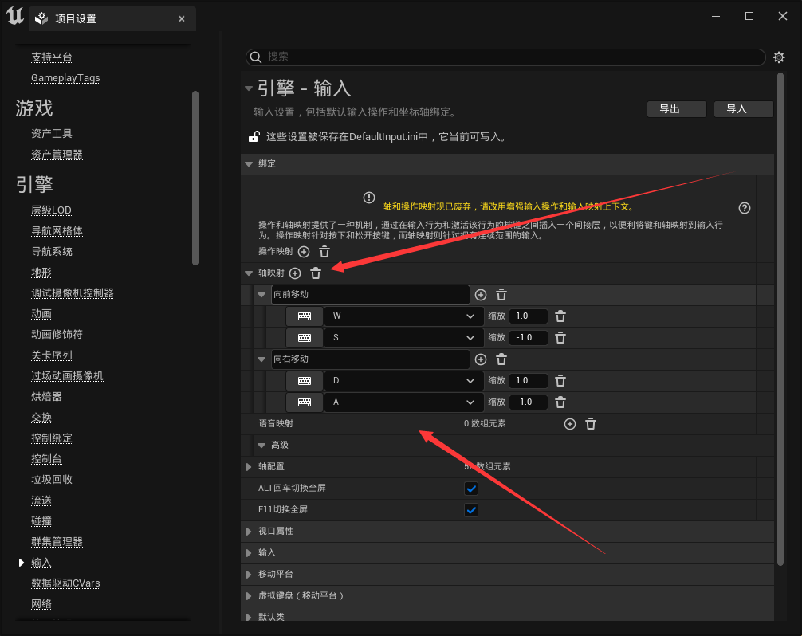Collapse the 绑定 section
The width and height of the screenshot is (802, 636).
[x=249, y=163]
